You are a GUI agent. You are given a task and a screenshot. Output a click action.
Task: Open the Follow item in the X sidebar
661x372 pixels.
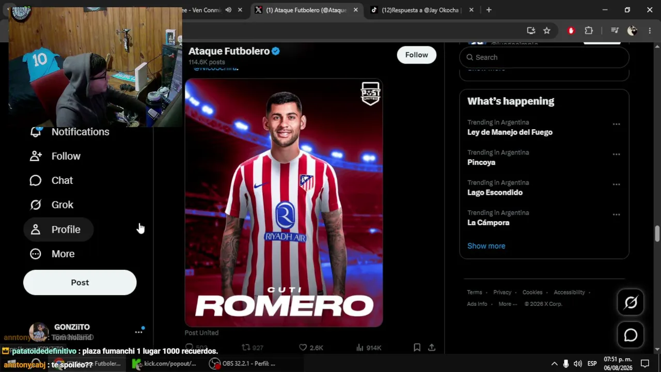[55, 156]
